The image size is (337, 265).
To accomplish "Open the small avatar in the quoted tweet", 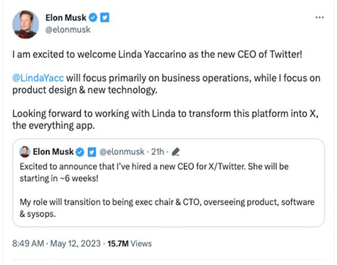I will (x=25, y=152).
